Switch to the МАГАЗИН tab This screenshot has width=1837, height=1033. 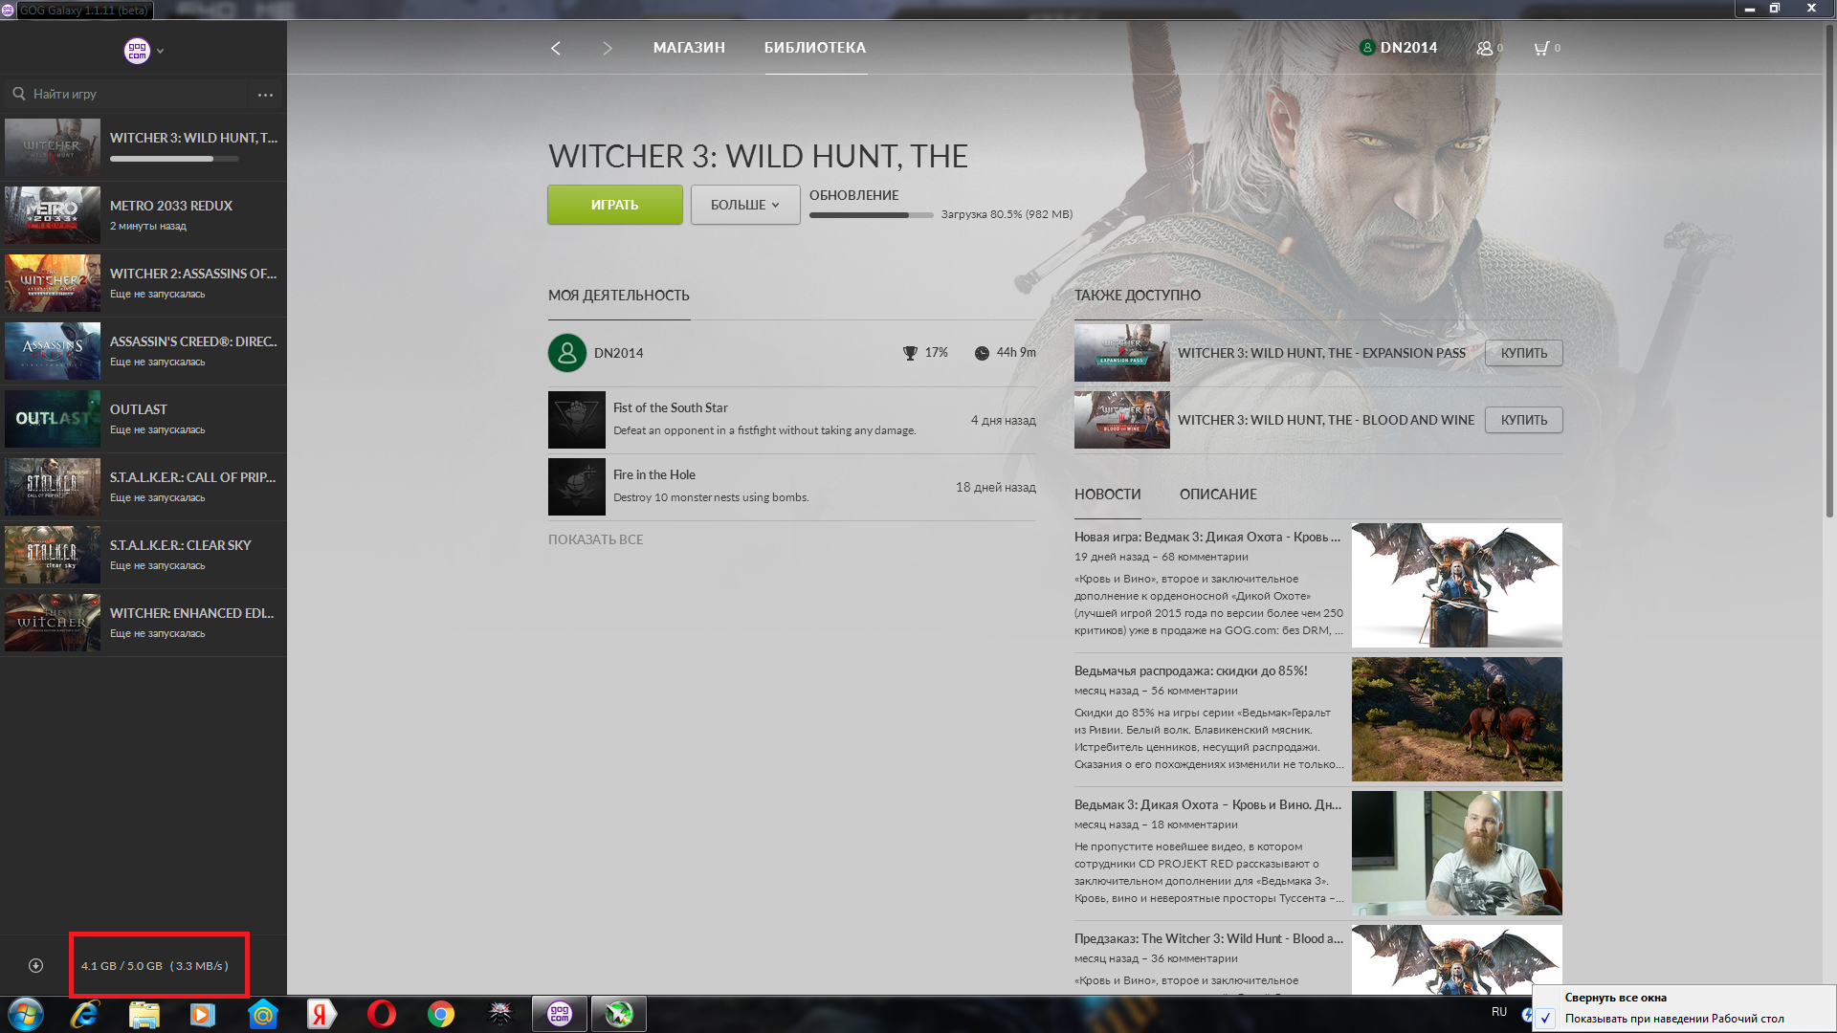689,48
